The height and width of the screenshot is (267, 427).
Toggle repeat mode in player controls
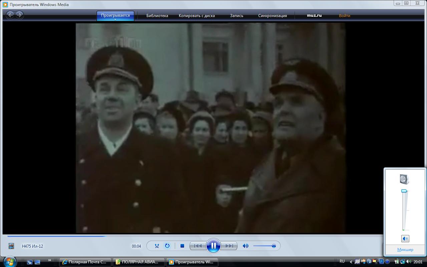pyautogui.click(x=167, y=246)
